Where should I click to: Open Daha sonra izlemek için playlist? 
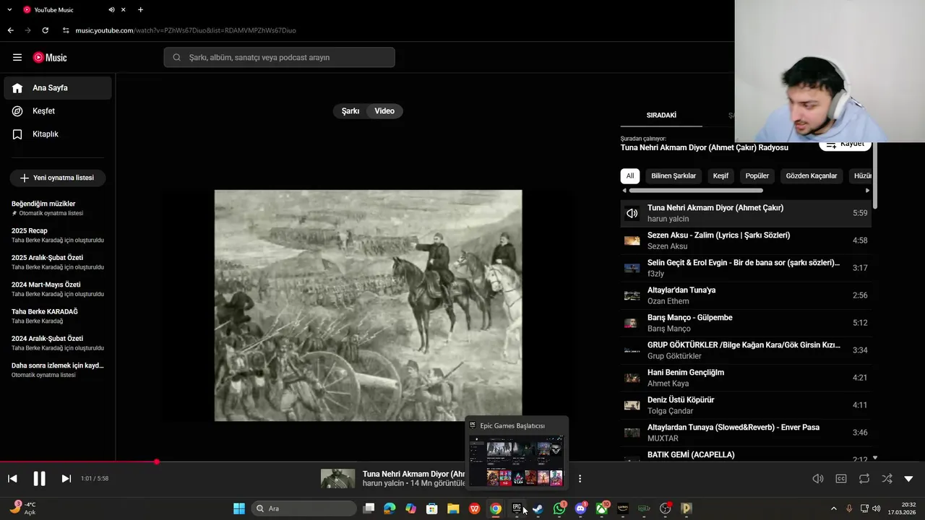click(58, 370)
